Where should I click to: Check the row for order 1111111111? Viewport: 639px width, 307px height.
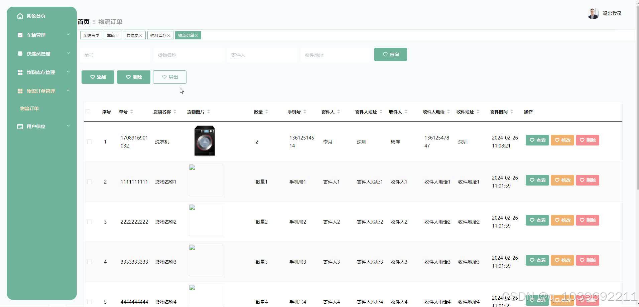pos(90,182)
